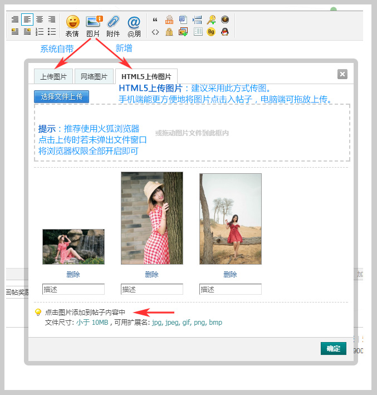Delete the desert red-dress photo via 删除
377x395 pixels.
click(231, 274)
